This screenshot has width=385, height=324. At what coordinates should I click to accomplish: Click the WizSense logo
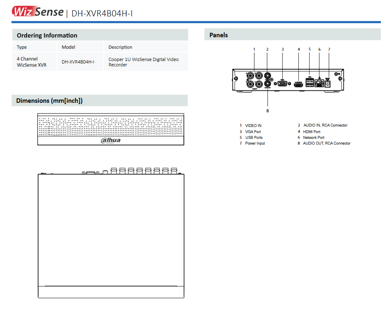tap(38, 11)
